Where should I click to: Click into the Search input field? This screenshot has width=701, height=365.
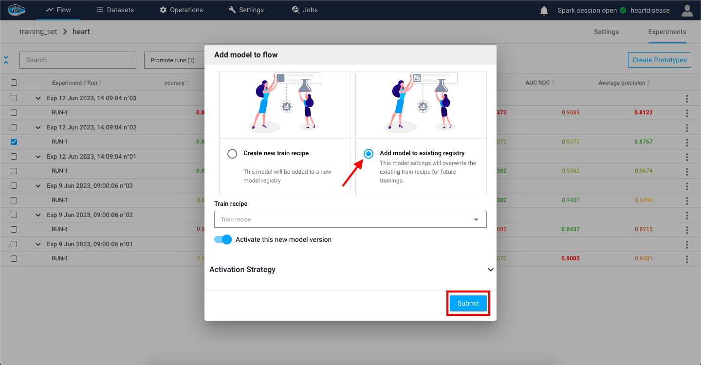tap(78, 60)
